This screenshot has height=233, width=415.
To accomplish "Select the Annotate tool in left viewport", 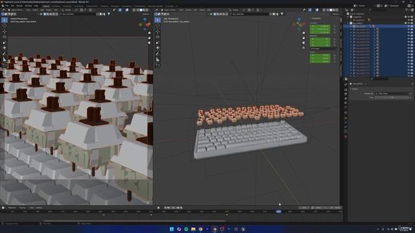I will pyautogui.click(x=5, y=54).
